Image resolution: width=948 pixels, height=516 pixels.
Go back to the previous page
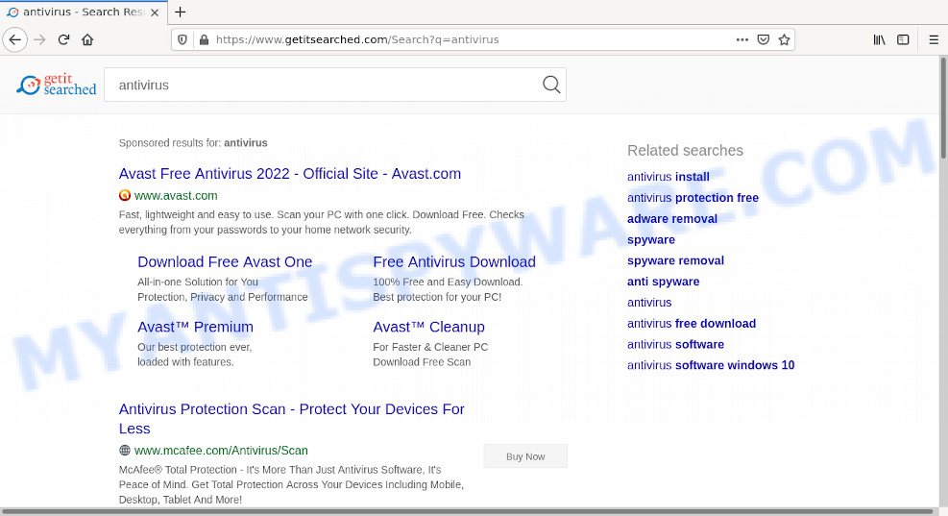pyautogui.click(x=15, y=40)
